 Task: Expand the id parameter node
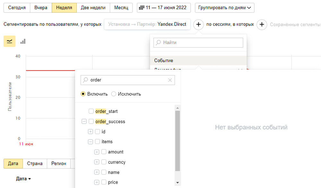[90, 132]
